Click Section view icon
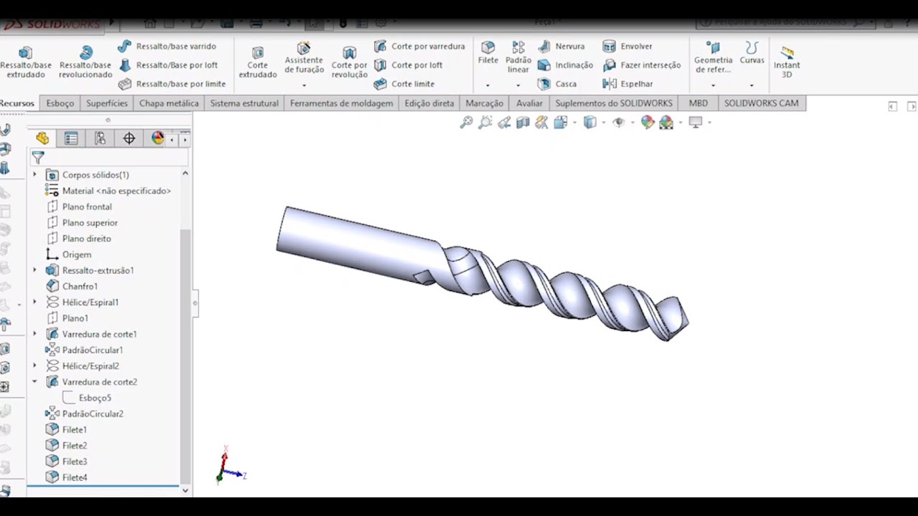The width and height of the screenshot is (918, 516). (523, 123)
